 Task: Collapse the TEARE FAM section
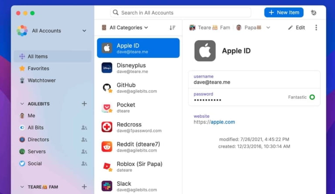click(22, 187)
